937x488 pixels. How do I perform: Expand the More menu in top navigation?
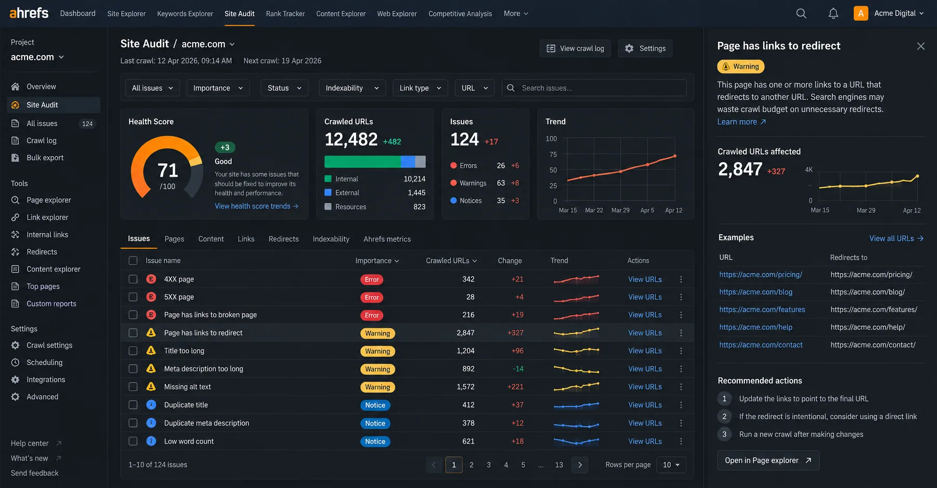pos(516,14)
